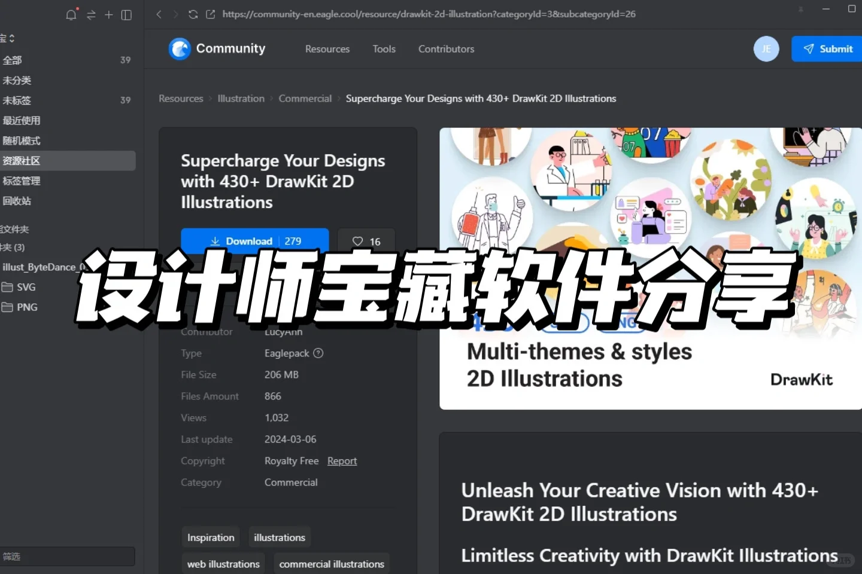Click the 206 MB file size value
The width and height of the screenshot is (862, 574).
[x=281, y=375]
